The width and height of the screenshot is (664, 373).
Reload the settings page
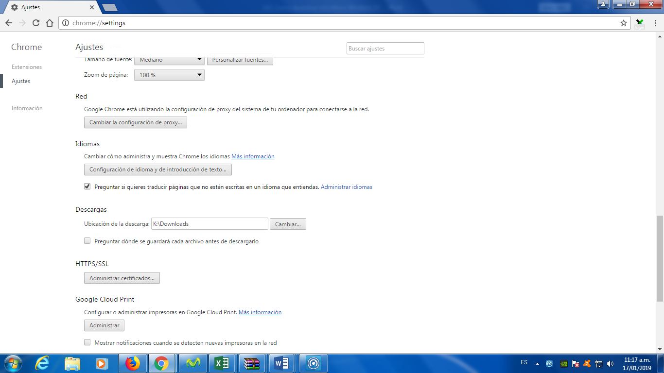[x=36, y=23]
